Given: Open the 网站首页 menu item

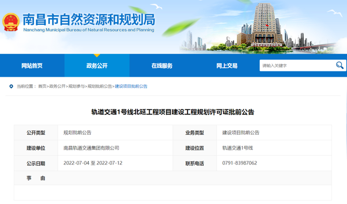Looking at the screenshot, I should tap(32, 66).
